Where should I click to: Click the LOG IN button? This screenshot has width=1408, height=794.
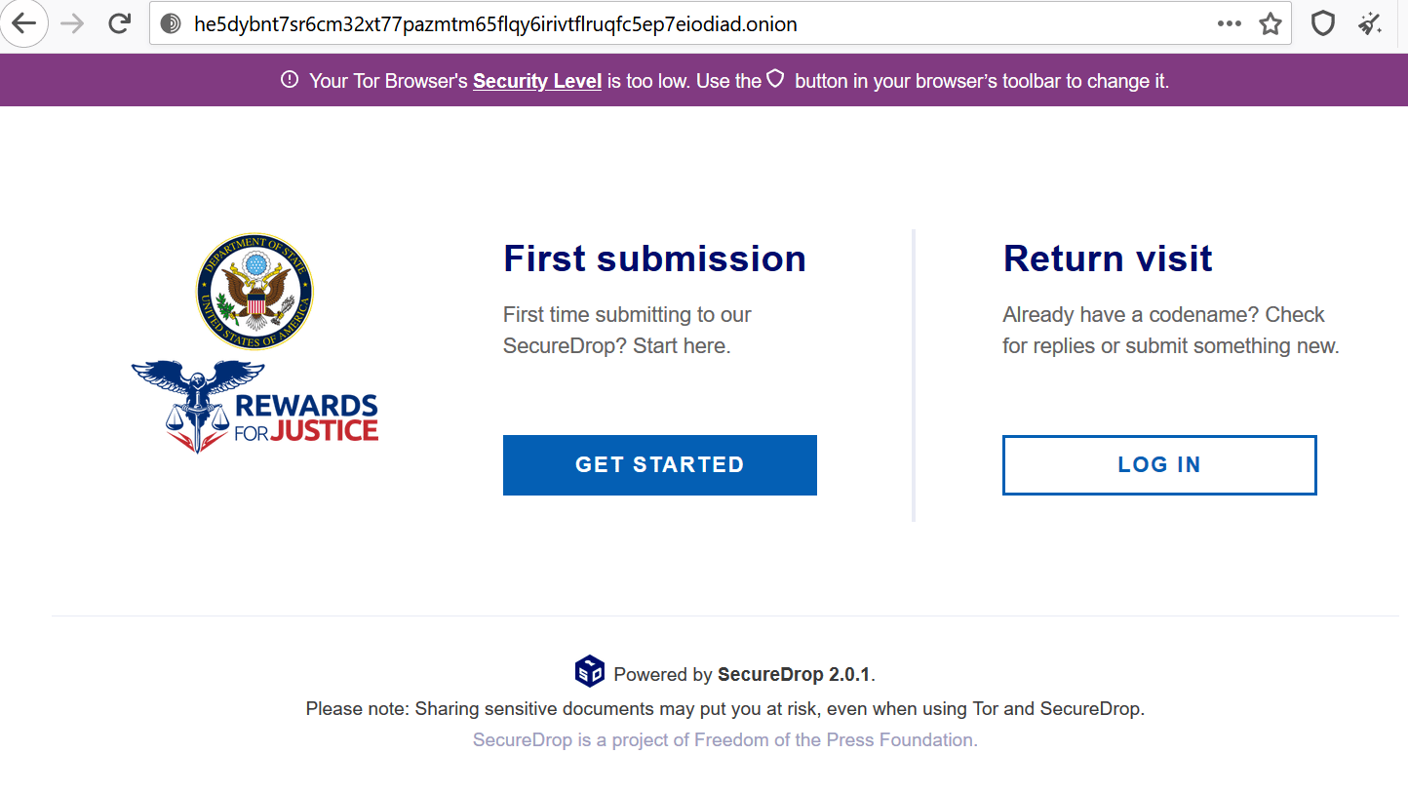click(x=1159, y=465)
